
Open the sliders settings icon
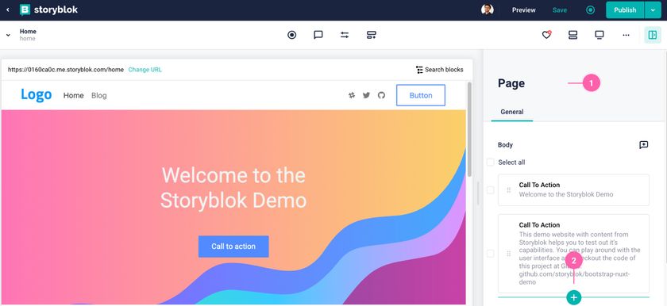(345, 35)
